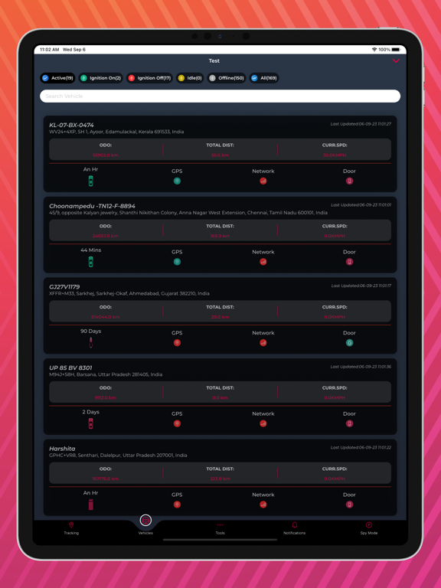Click the GPS status icon for KL-07-BX-0474

[177, 181]
